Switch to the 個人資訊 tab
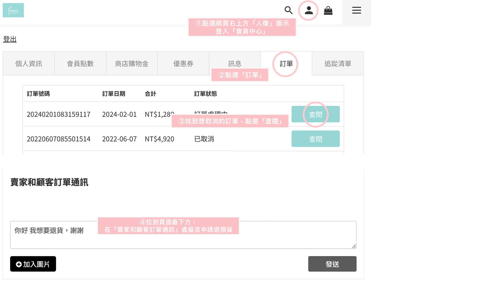The image size is (502, 299). tap(29, 64)
